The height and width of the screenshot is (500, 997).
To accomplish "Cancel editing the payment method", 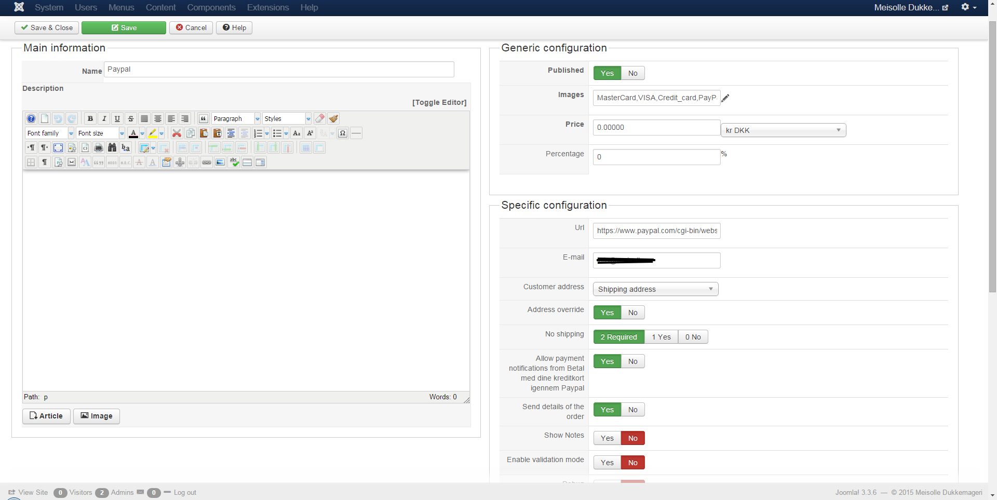I will click(x=191, y=28).
